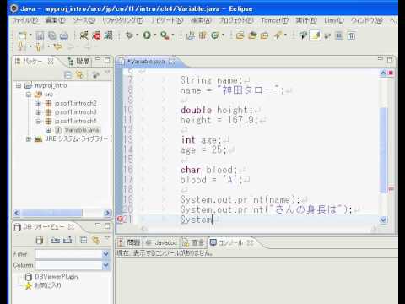Open the 編集 menu
Screen dimensions: 405x304
[55, 20]
